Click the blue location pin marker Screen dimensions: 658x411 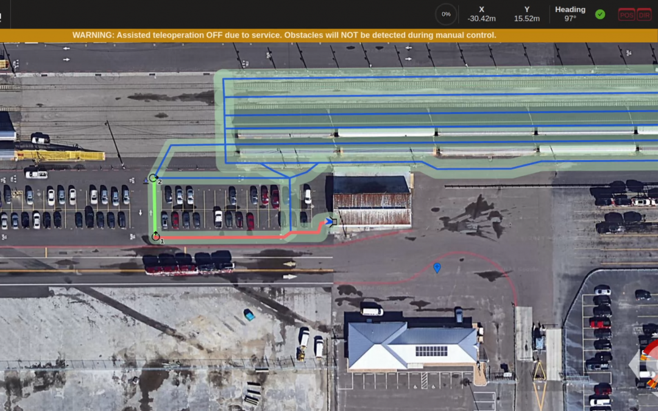tap(437, 267)
